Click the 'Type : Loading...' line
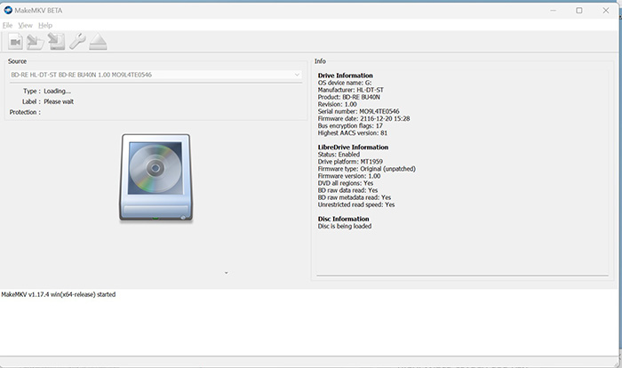The image size is (622, 368). click(x=47, y=91)
